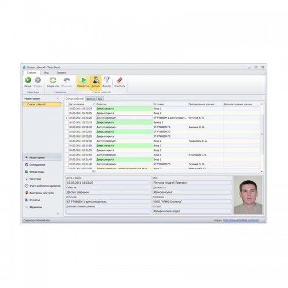Click the employee photo thumbnail
The height and width of the screenshot is (288, 288).
[x=248, y=195]
